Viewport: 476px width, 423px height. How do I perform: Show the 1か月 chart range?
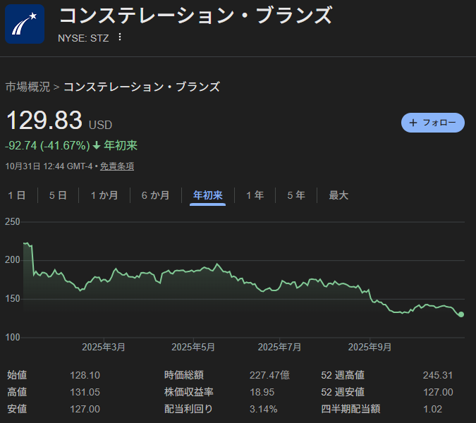point(104,195)
